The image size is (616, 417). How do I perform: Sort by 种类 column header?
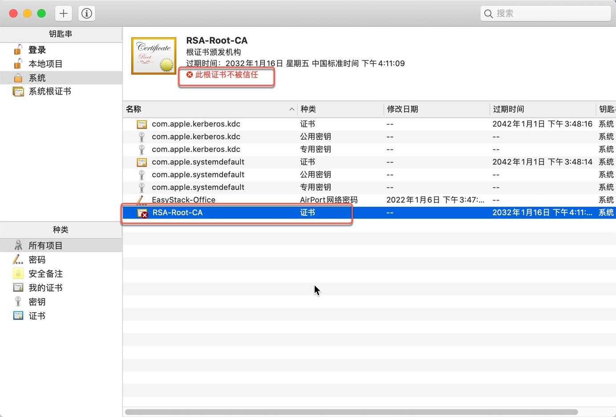[308, 109]
